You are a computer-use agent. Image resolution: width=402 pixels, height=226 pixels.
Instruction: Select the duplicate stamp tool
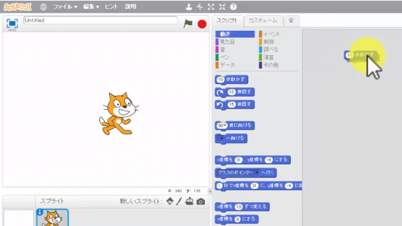pos(188,7)
